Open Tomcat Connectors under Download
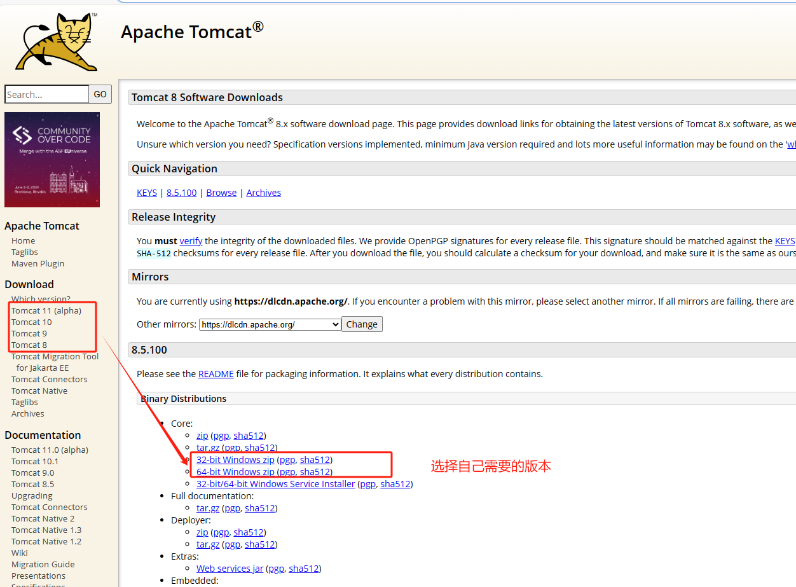Screen dimensions: 796x587 coord(50,380)
